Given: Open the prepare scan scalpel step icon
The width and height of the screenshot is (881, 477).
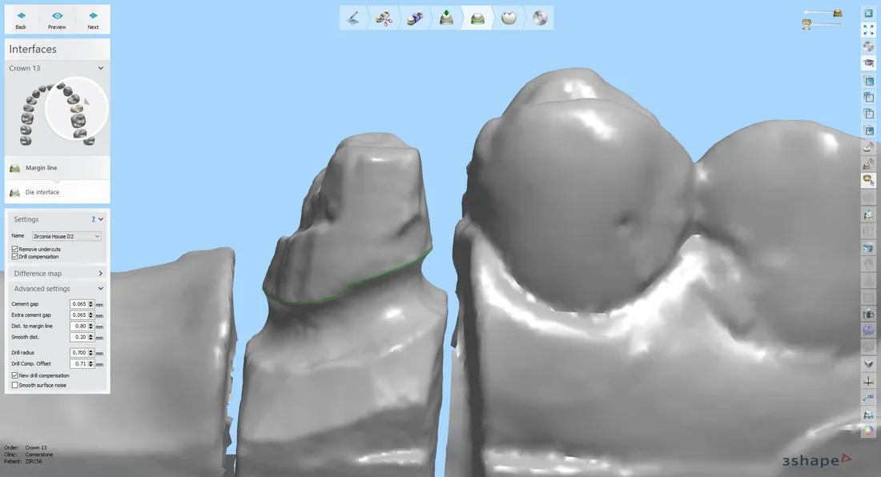Looking at the screenshot, I should pos(352,18).
